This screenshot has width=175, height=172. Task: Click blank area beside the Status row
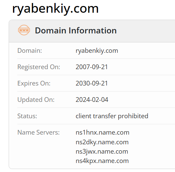[161, 116]
